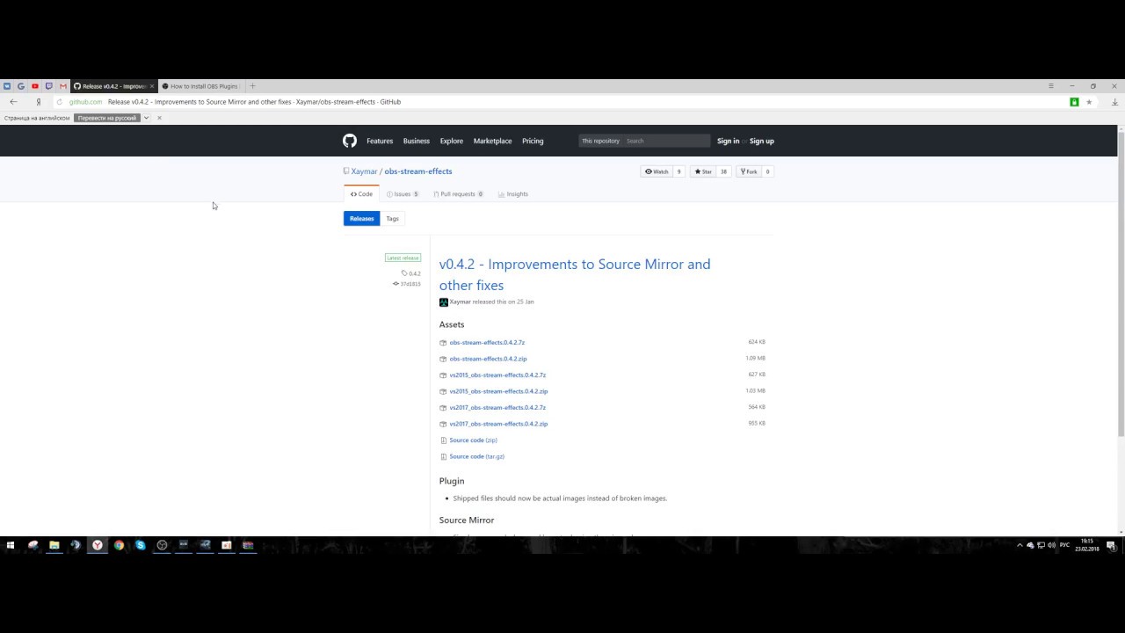1125x633 pixels.
Task: Click the volume icon in system tray
Action: point(1052,546)
